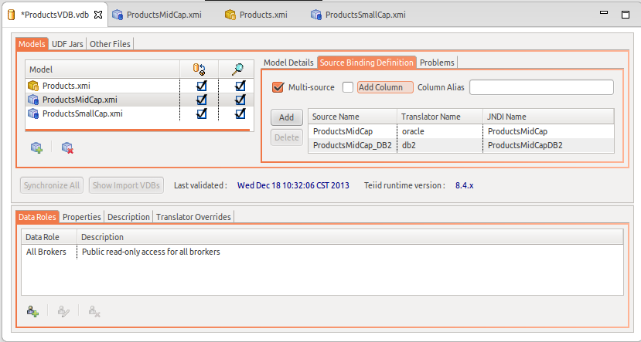641x342 pixels.
Task: Minimize the editor area
Action: coord(604,12)
